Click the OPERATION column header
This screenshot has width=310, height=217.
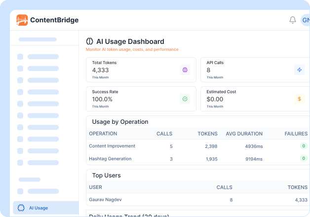[x=103, y=134]
